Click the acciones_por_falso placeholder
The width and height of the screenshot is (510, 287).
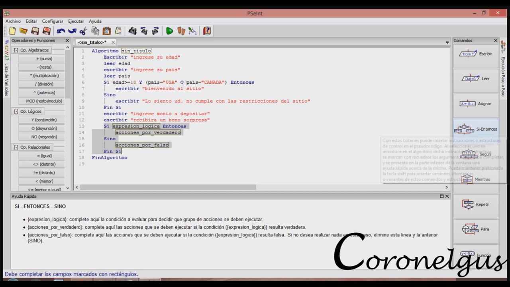142,145
